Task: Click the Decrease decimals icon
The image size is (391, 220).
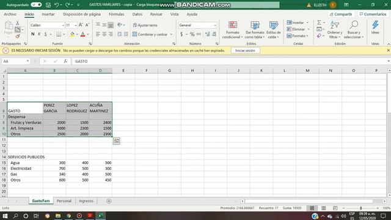Action: pos(214,34)
